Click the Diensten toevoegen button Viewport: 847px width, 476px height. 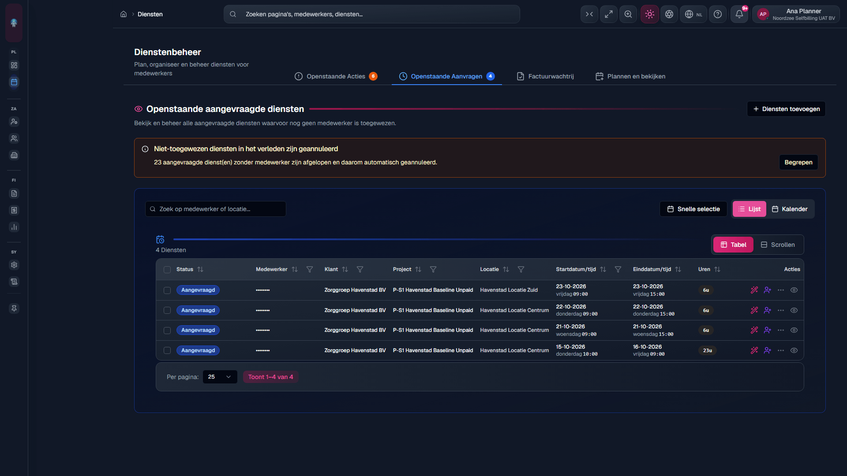786,109
